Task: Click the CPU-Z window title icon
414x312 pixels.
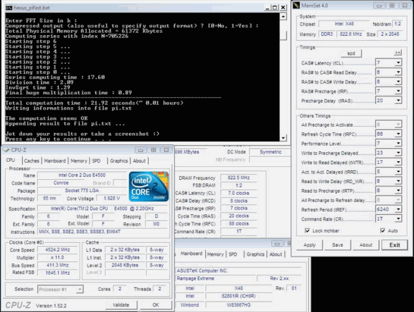Action: (6, 150)
